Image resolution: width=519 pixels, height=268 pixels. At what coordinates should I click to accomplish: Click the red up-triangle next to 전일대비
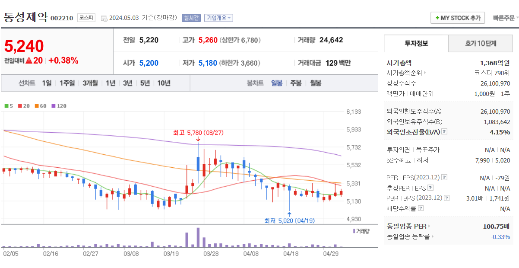(29, 61)
